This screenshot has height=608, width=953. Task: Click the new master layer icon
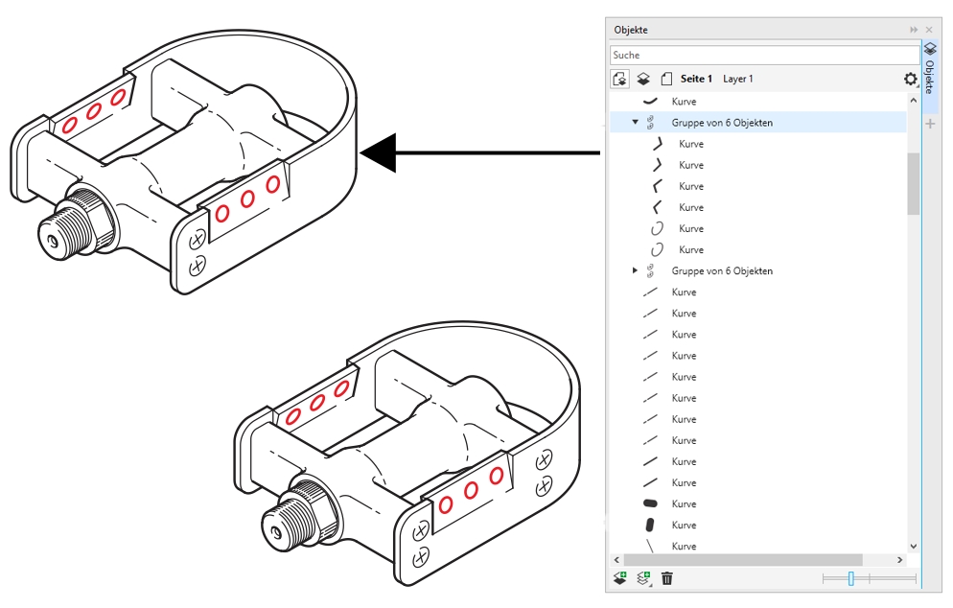pyautogui.click(x=644, y=578)
